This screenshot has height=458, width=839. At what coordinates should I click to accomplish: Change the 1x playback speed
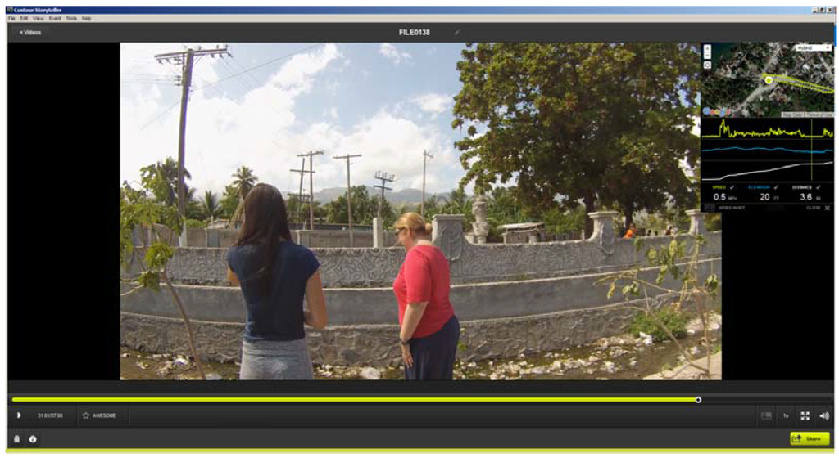786,415
